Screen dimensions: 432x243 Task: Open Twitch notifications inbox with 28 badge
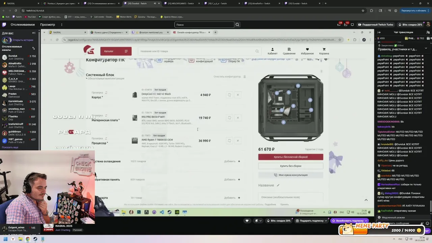[339, 25]
